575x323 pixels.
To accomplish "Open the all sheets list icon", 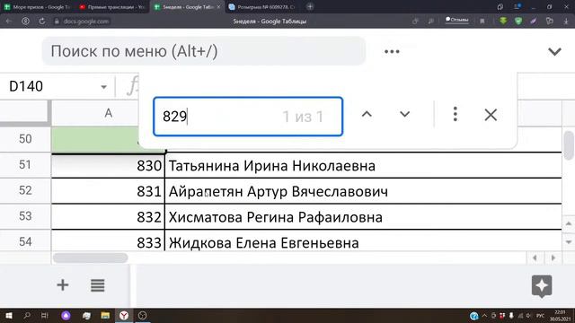I will click(x=98, y=285).
